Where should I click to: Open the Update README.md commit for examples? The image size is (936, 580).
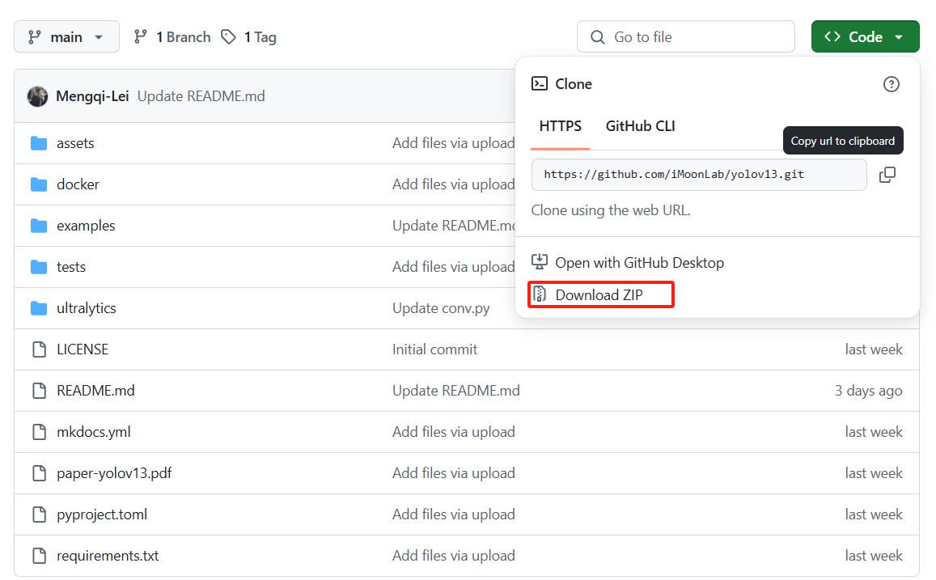(x=454, y=226)
